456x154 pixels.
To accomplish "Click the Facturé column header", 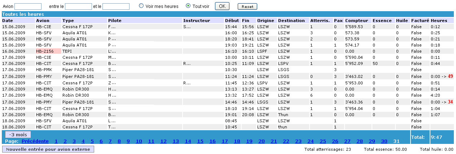I will coord(420,21).
